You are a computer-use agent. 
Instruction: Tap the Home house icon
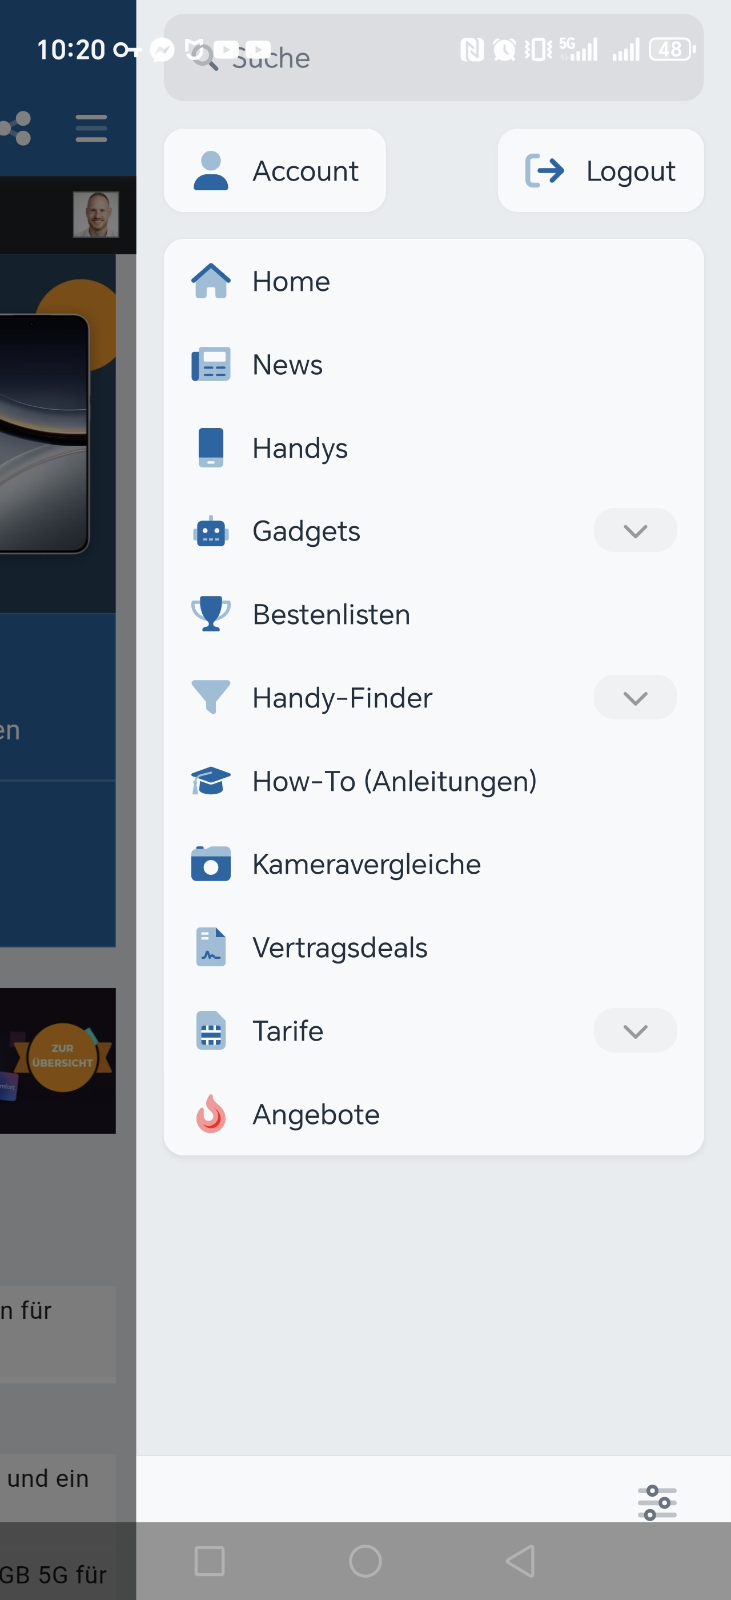[210, 281]
